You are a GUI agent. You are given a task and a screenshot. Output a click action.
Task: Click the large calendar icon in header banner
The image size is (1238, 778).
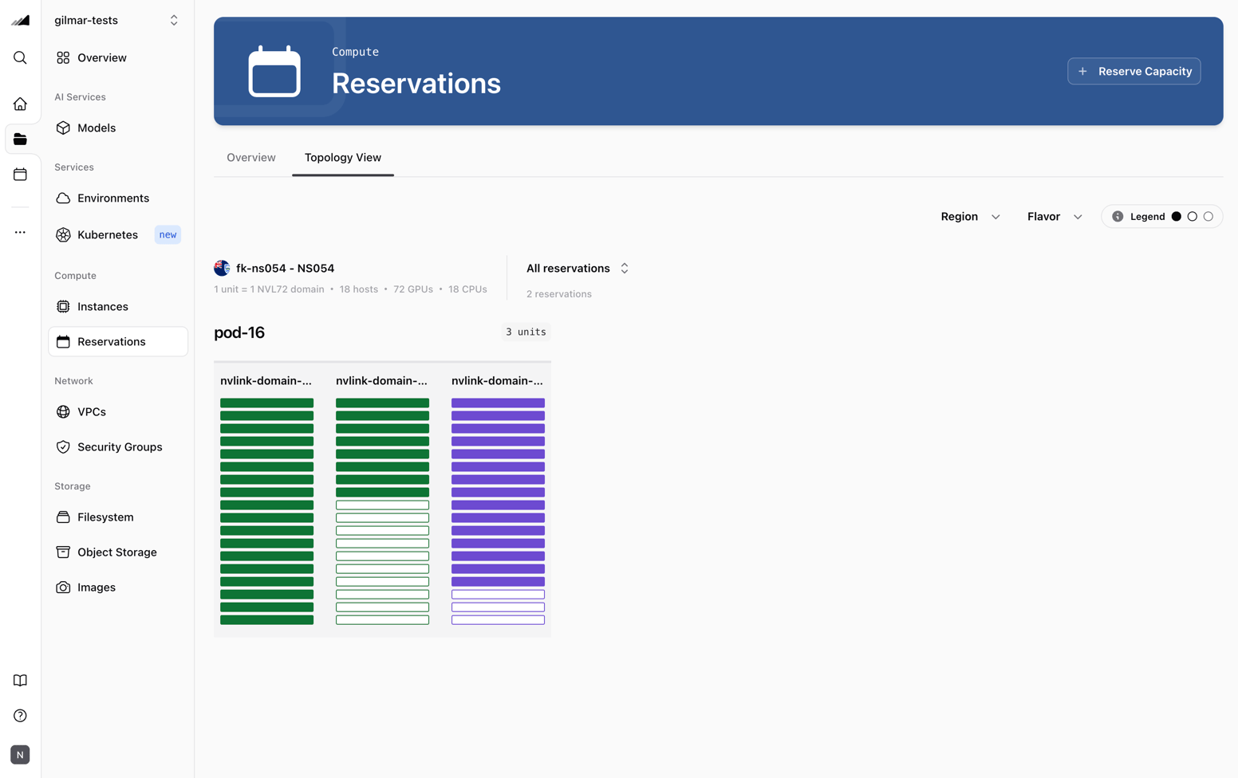click(274, 71)
